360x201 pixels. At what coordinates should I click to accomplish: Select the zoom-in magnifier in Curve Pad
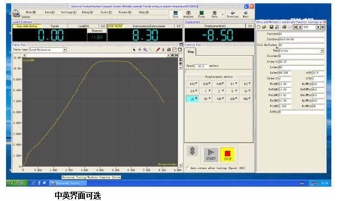(145, 50)
